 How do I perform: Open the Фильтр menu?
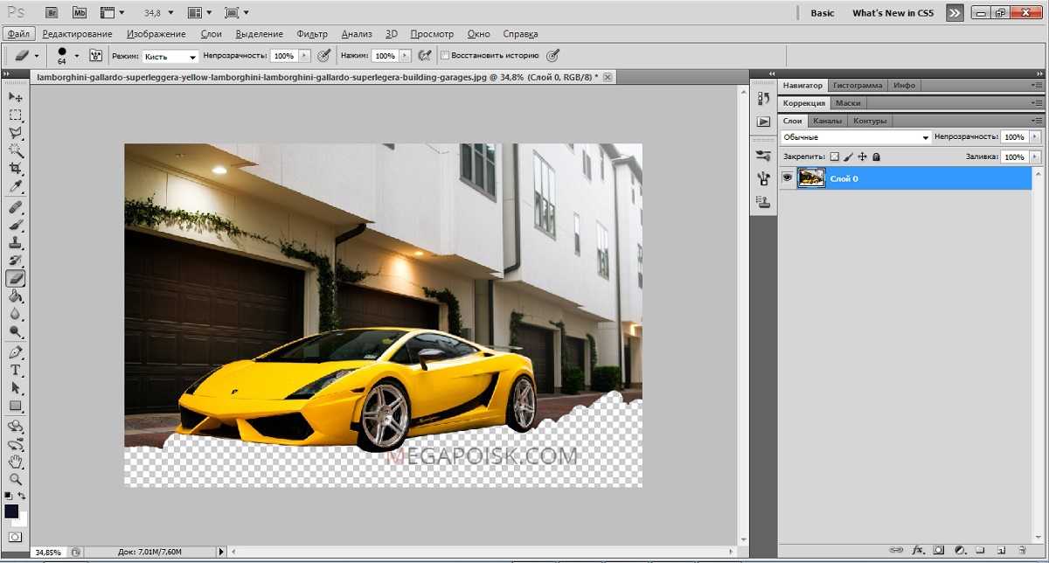[x=312, y=34]
